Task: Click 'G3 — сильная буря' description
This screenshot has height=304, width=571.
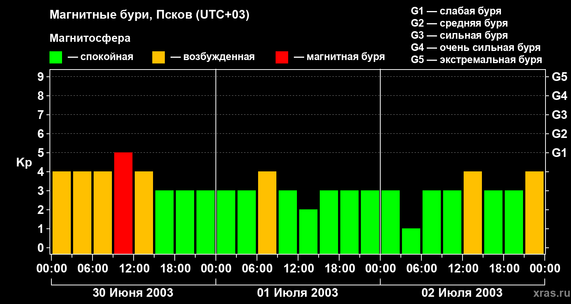Action: (459, 35)
